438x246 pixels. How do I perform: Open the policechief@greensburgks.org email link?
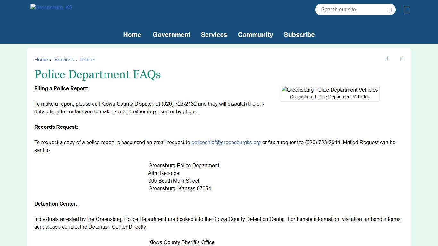click(226, 142)
